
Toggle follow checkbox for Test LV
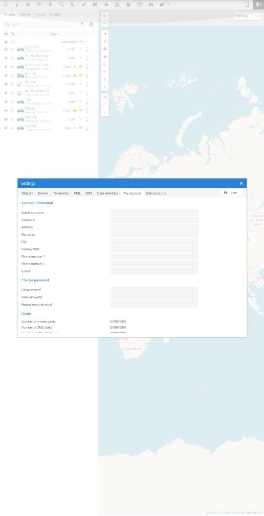click(13, 111)
